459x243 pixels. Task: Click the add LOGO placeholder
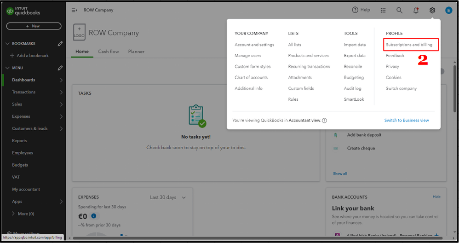(79, 33)
